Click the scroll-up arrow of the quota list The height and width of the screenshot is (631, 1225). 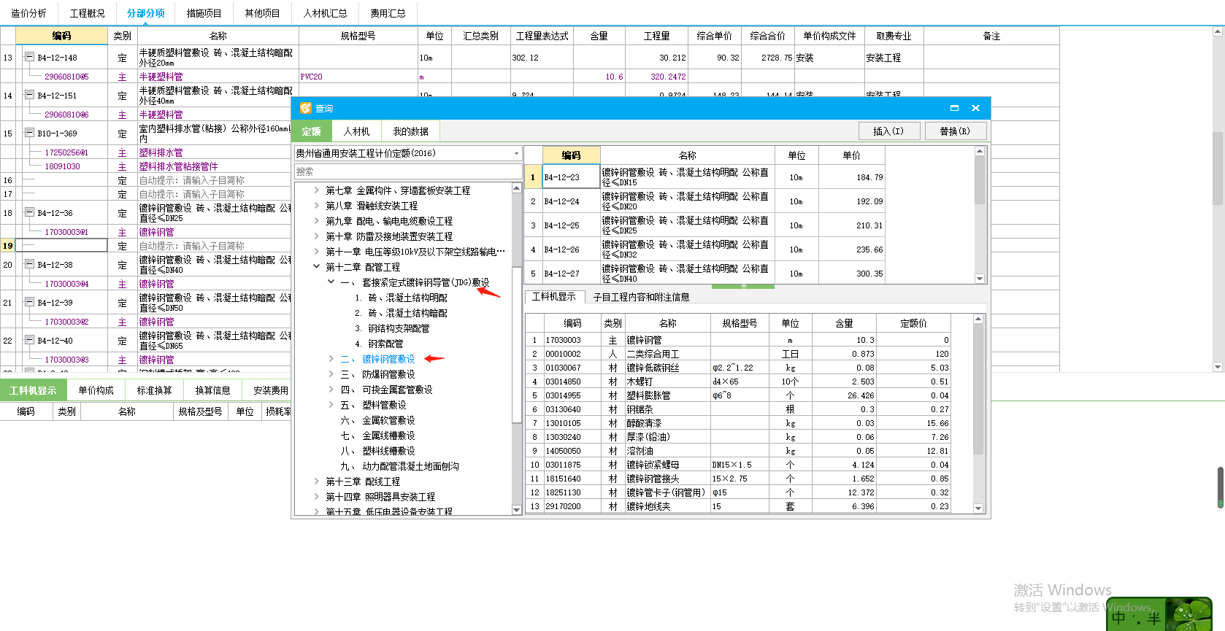[980, 151]
